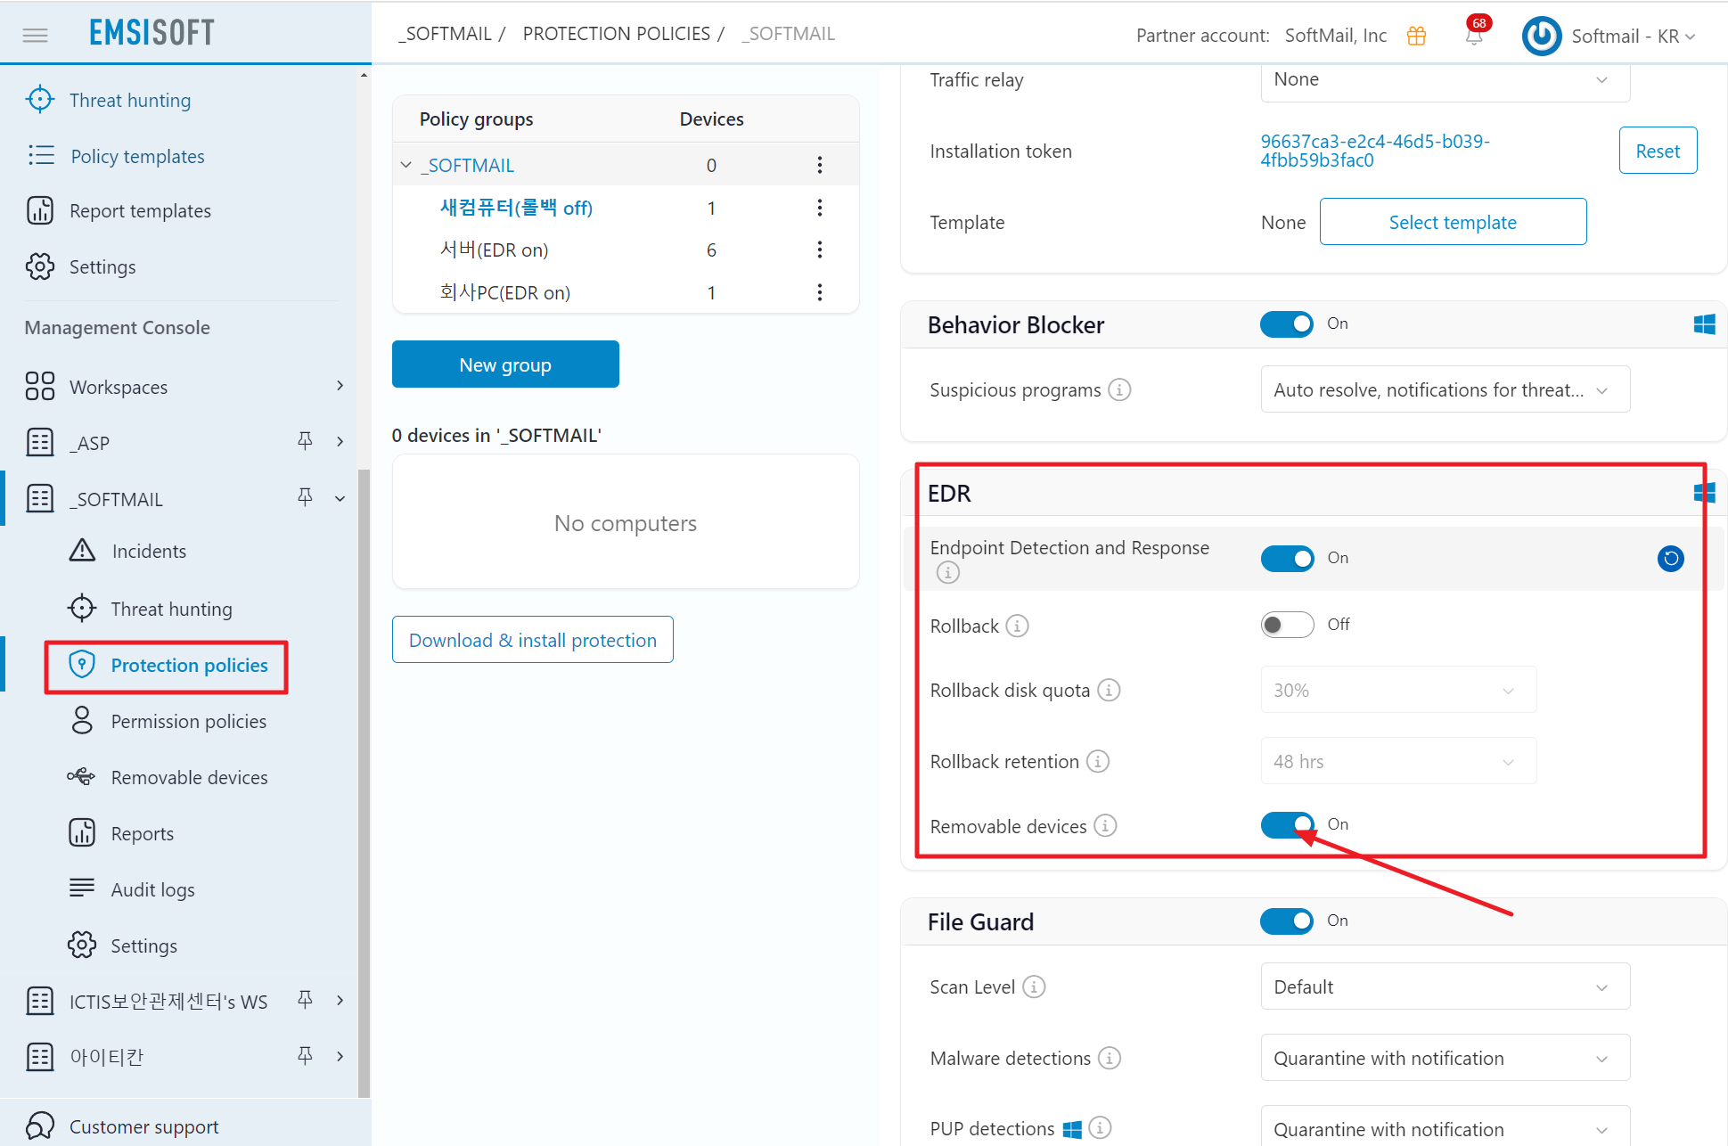Open Permission policies in the sidebar
This screenshot has height=1146, width=1728.
pos(188,721)
